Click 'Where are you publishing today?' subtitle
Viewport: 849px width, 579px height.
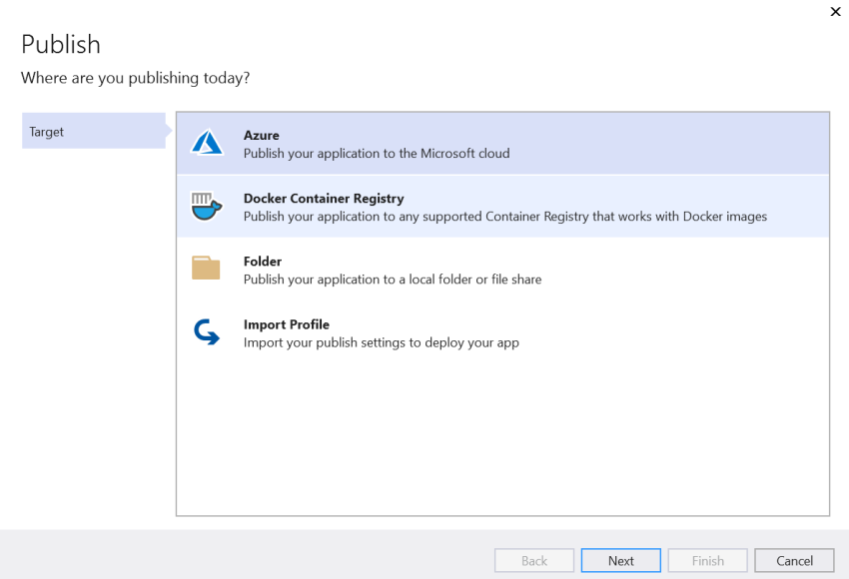(x=135, y=78)
